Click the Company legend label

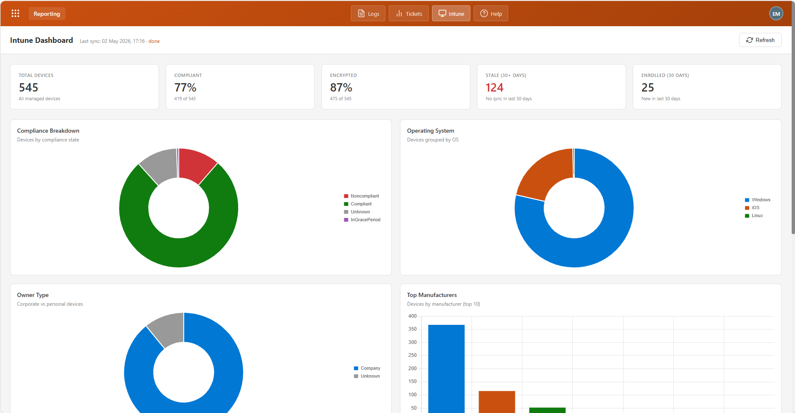[370, 368]
